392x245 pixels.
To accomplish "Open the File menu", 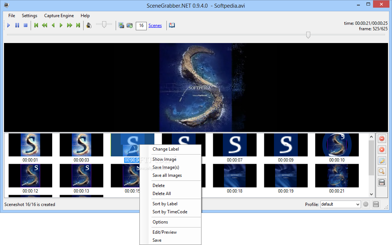I will pyautogui.click(x=12, y=15).
